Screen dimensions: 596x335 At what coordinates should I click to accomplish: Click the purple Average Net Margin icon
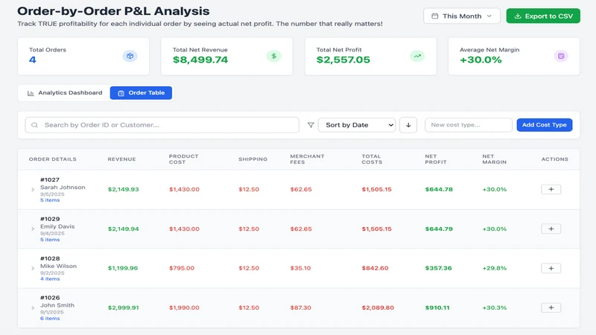tap(561, 57)
